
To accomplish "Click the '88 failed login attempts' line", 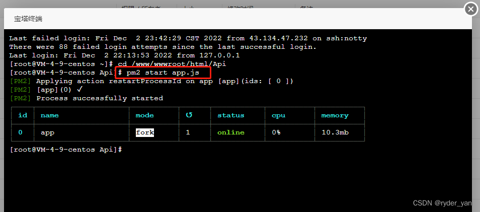I will coord(163,47).
